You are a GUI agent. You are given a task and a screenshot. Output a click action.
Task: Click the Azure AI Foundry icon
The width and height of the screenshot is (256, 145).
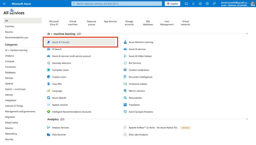pyautogui.click(x=49, y=42)
